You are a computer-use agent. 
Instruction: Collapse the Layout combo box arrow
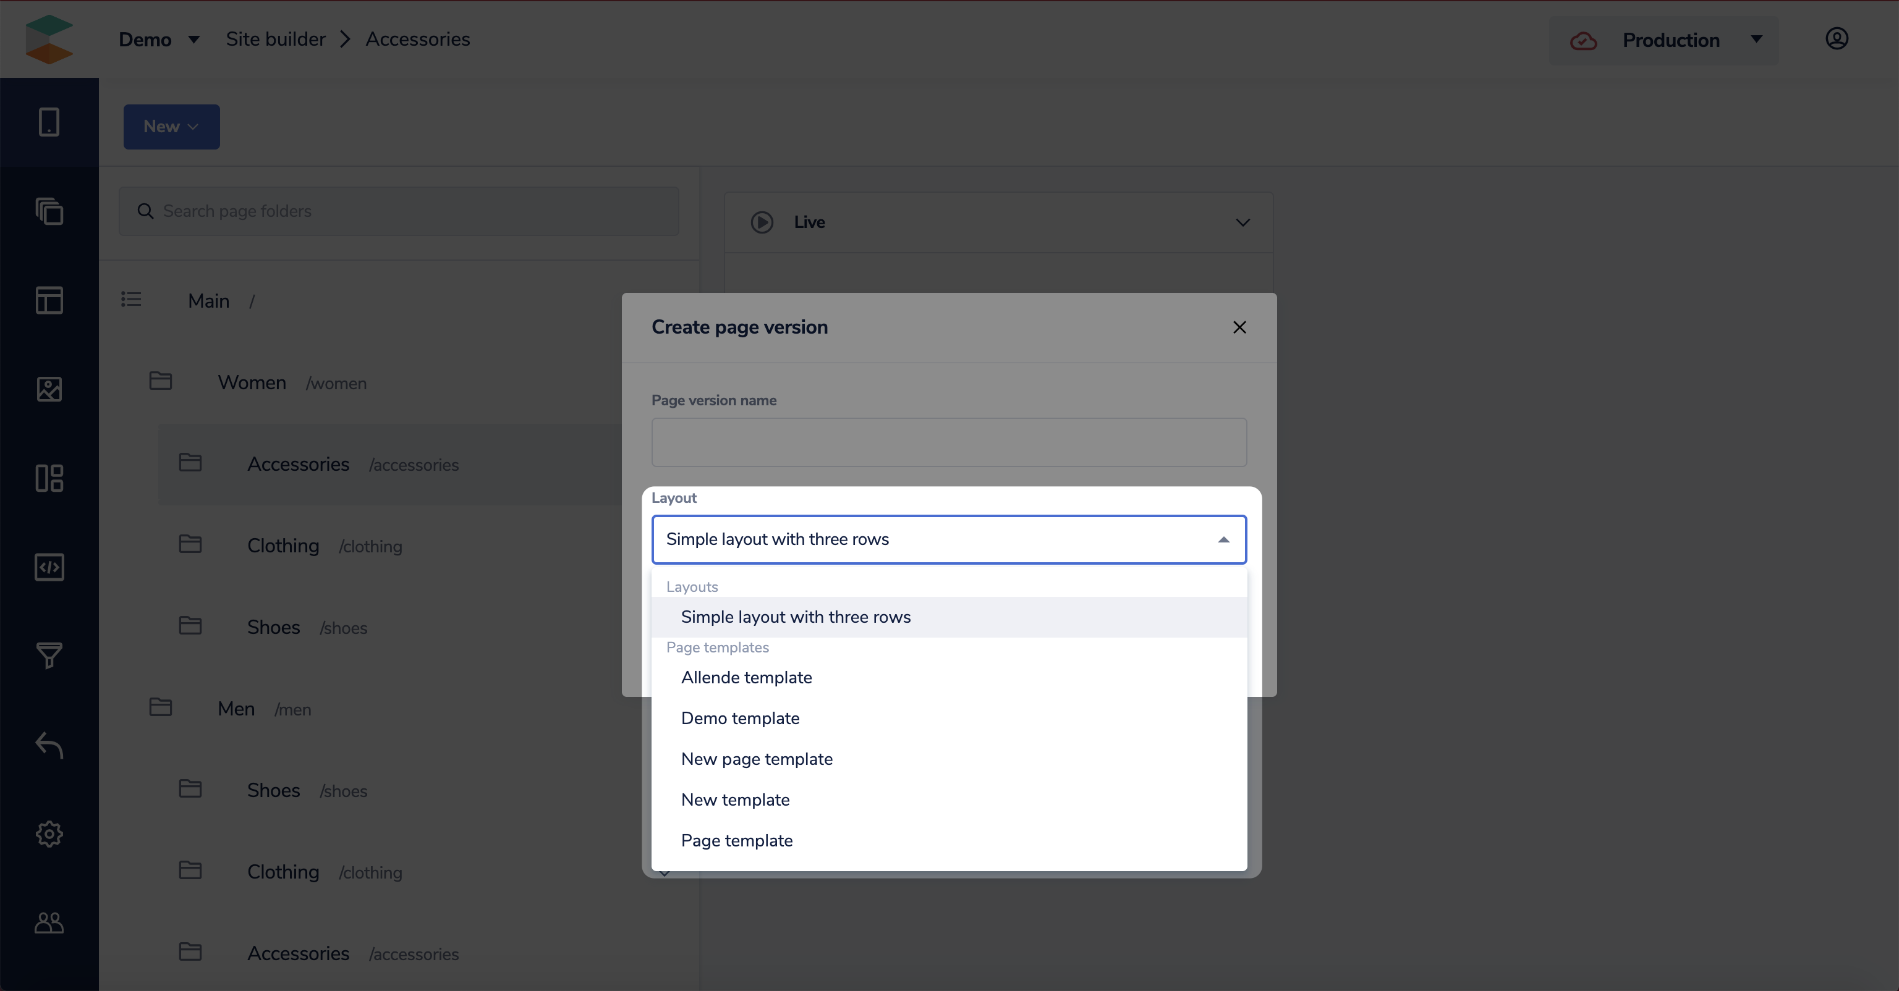click(x=1223, y=540)
